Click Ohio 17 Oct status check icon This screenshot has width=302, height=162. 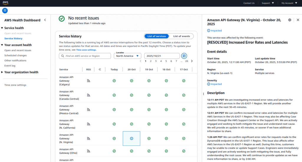pyautogui.click(x=184, y=151)
